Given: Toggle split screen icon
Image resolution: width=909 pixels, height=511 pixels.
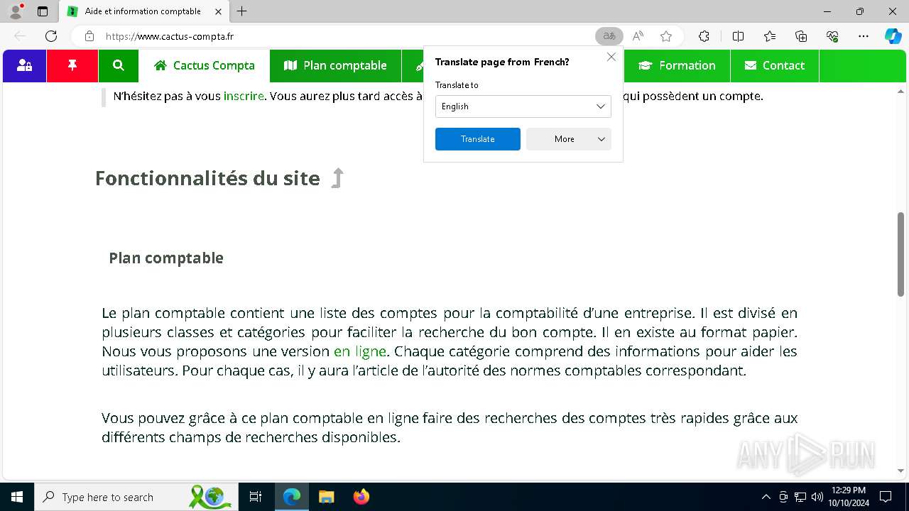Looking at the screenshot, I should [738, 36].
